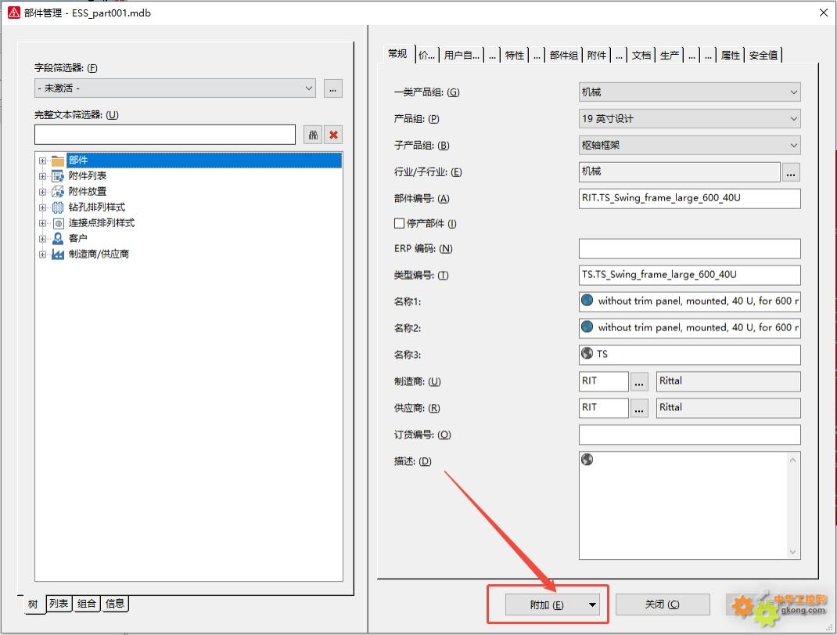Click the ... button next to 字段筛选器
837x635 pixels.
point(333,88)
